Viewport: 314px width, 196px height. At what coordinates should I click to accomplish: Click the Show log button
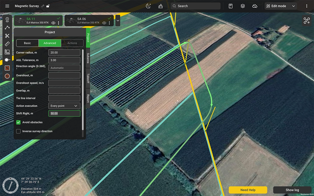tap(292, 190)
